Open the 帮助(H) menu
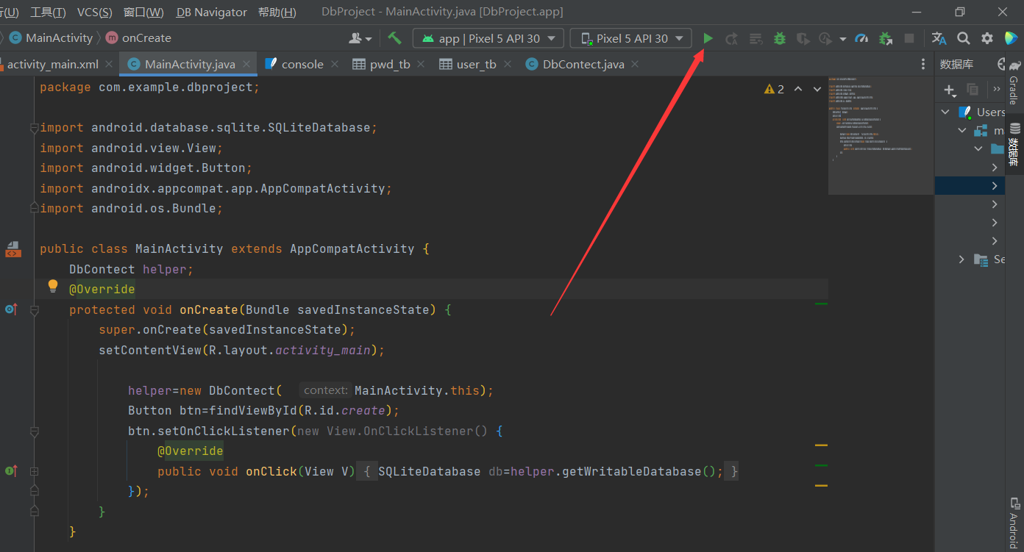This screenshot has height=552, width=1024. pyautogui.click(x=277, y=12)
